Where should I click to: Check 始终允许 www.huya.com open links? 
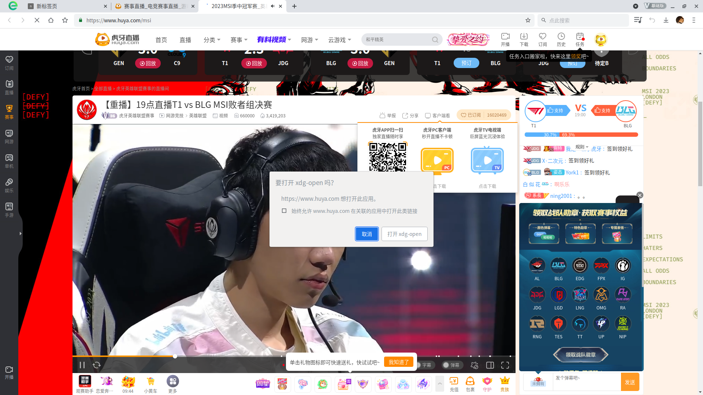pyautogui.click(x=284, y=211)
